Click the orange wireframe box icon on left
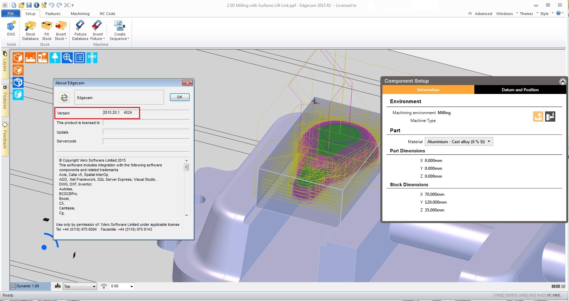569x301 pixels. pyautogui.click(x=18, y=70)
